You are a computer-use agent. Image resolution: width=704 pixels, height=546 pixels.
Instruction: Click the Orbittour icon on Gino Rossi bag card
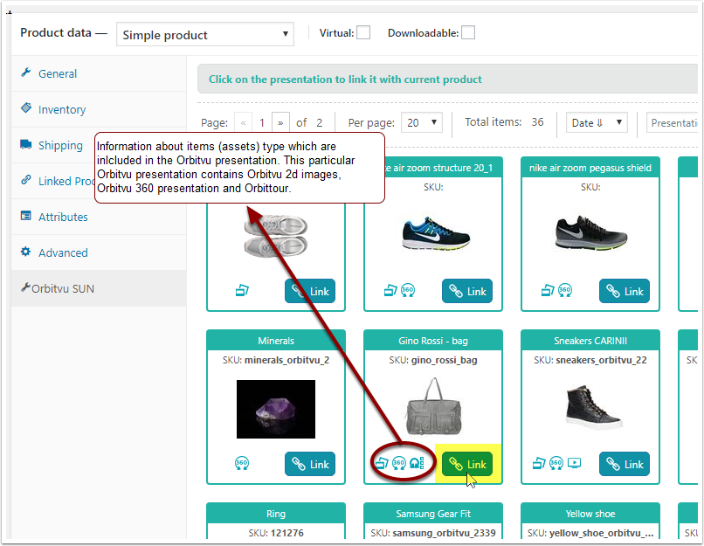(417, 463)
